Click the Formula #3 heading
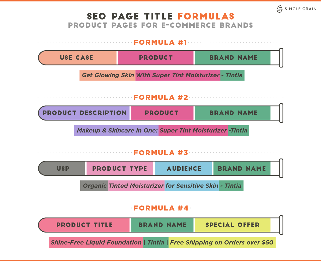321x261 pixels. click(x=161, y=153)
